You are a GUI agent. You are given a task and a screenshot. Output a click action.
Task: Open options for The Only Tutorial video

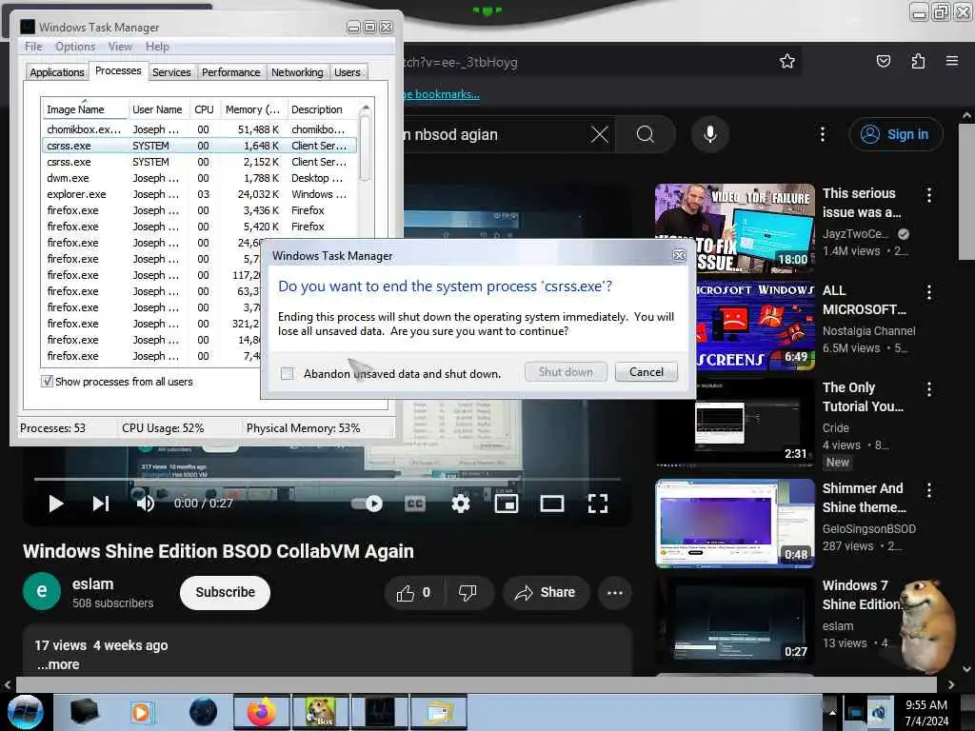click(929, 389)
